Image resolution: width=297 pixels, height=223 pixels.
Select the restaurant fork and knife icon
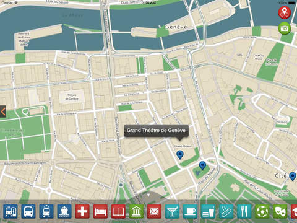[x=244, y=211]
